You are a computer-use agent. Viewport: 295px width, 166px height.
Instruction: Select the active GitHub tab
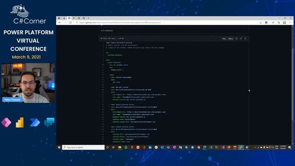coord(69,18)
